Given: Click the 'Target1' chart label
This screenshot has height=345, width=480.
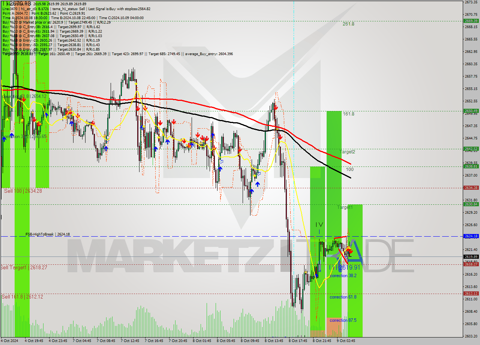Looking at the screenshot, I should coord(345,207).
